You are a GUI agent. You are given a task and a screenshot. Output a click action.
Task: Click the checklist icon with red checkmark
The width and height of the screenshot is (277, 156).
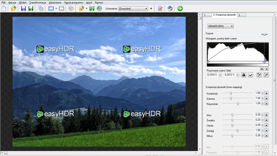coord(160,8)
